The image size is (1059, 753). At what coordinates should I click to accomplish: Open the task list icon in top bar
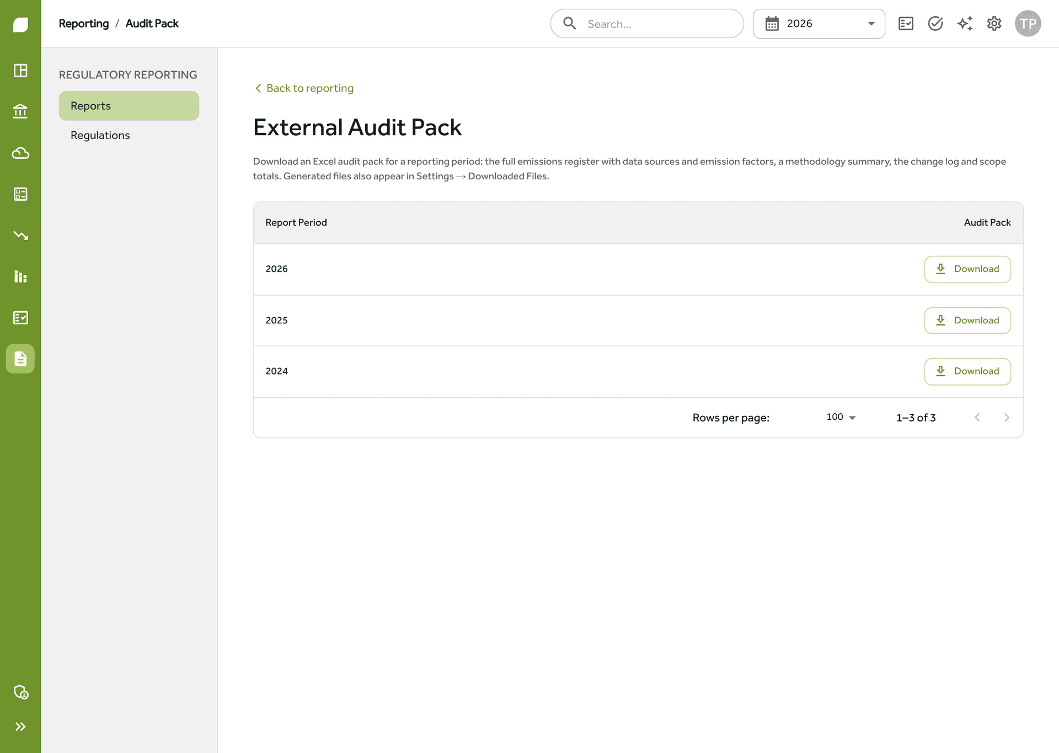pyautogui.click(x=906, y=24)
